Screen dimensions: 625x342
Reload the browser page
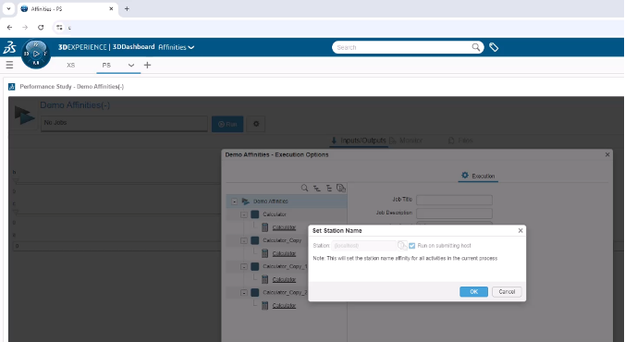(x=41, y=27)
